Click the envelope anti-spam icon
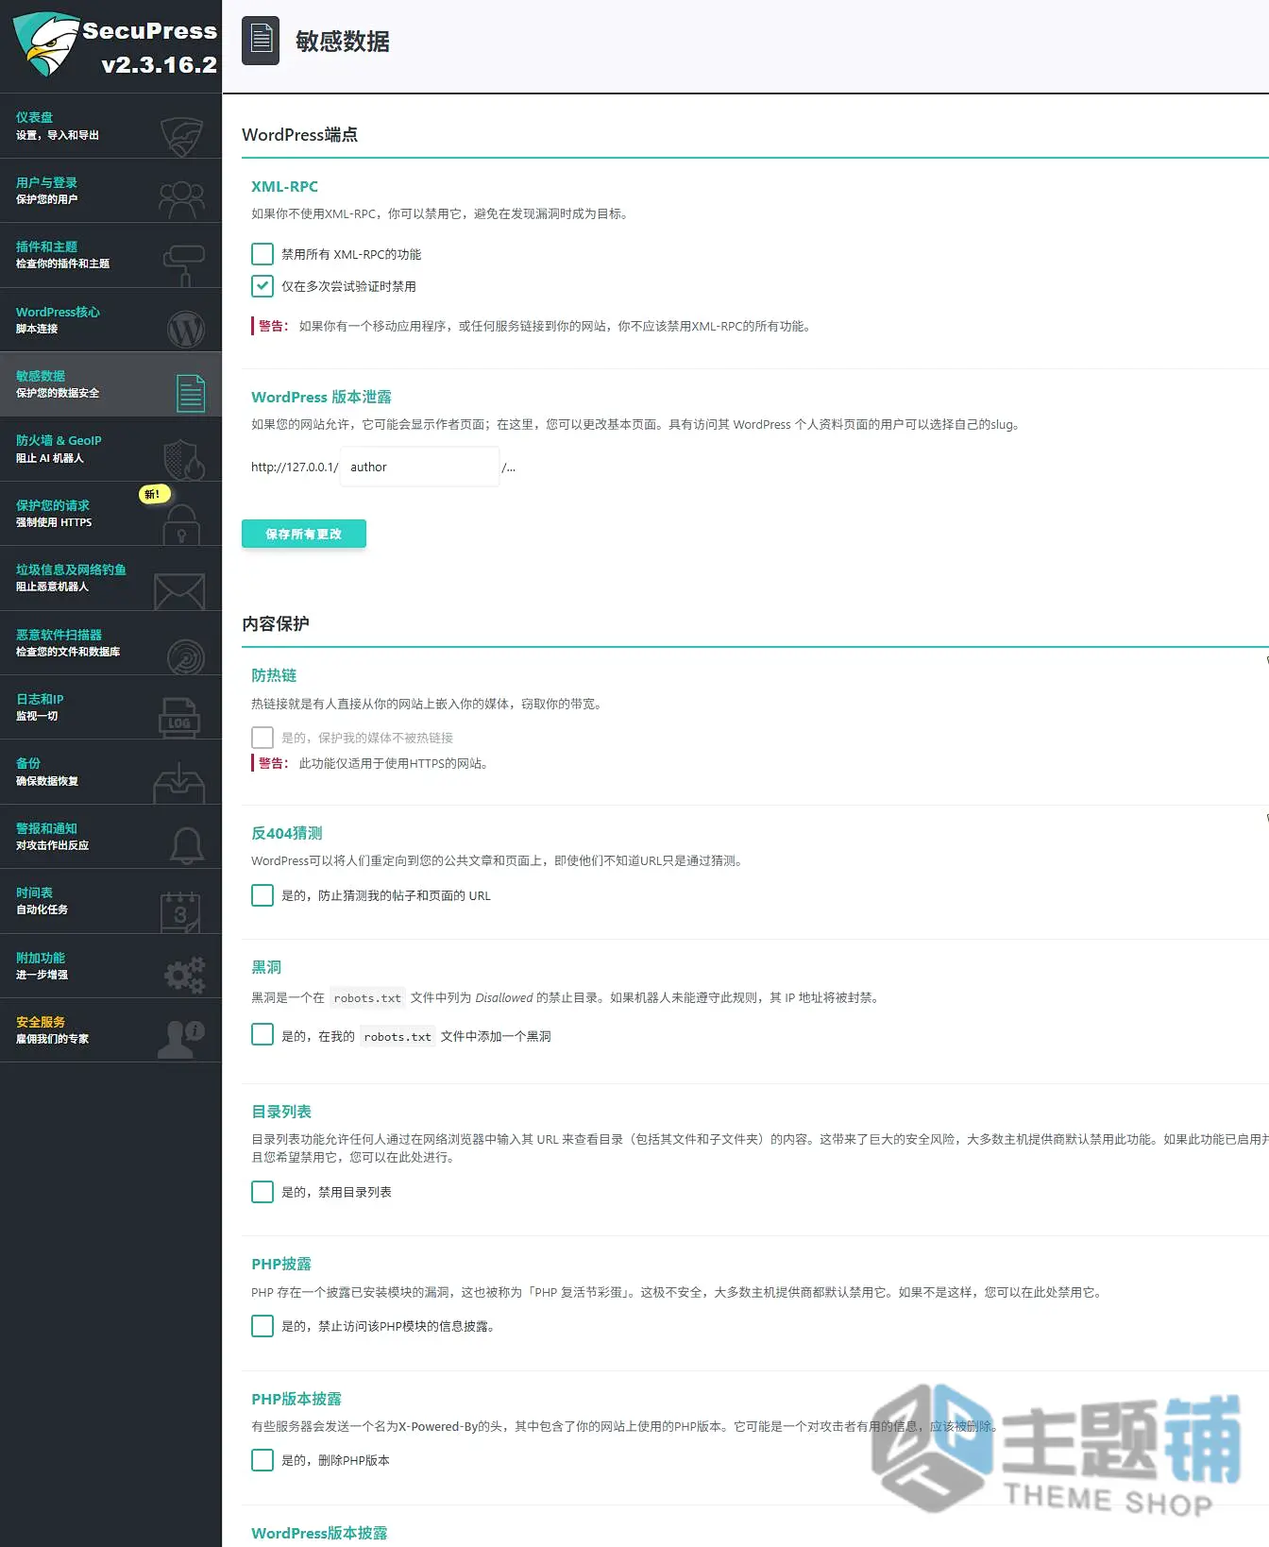Viewport: 1269px width, 1547px height. click(179, 591)
